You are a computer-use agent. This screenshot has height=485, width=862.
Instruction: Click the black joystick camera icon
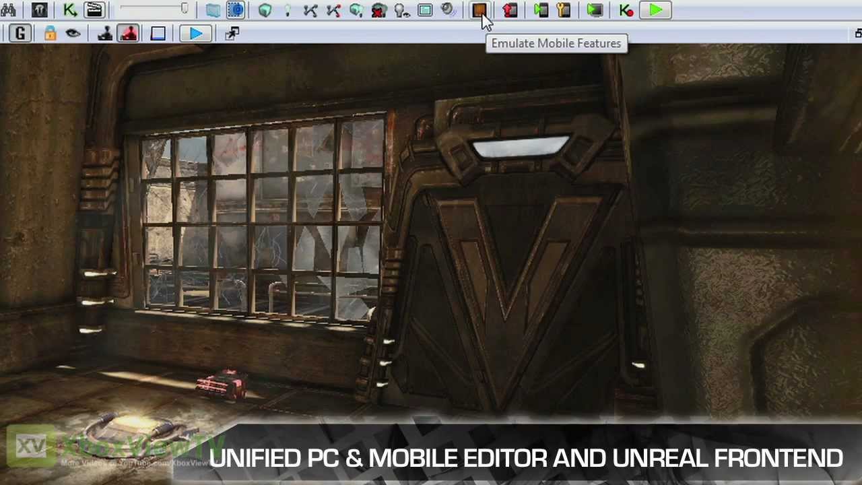pos(104,33)
